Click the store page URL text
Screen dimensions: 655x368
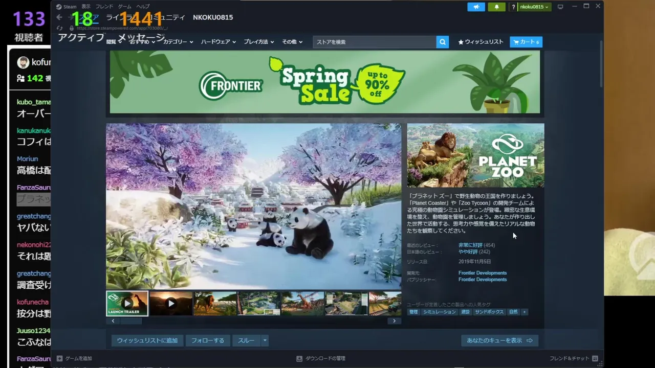122,28
